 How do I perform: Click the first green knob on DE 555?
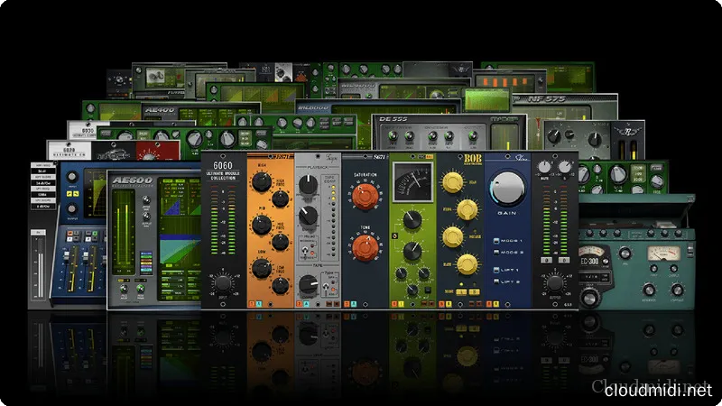point(393,136)
